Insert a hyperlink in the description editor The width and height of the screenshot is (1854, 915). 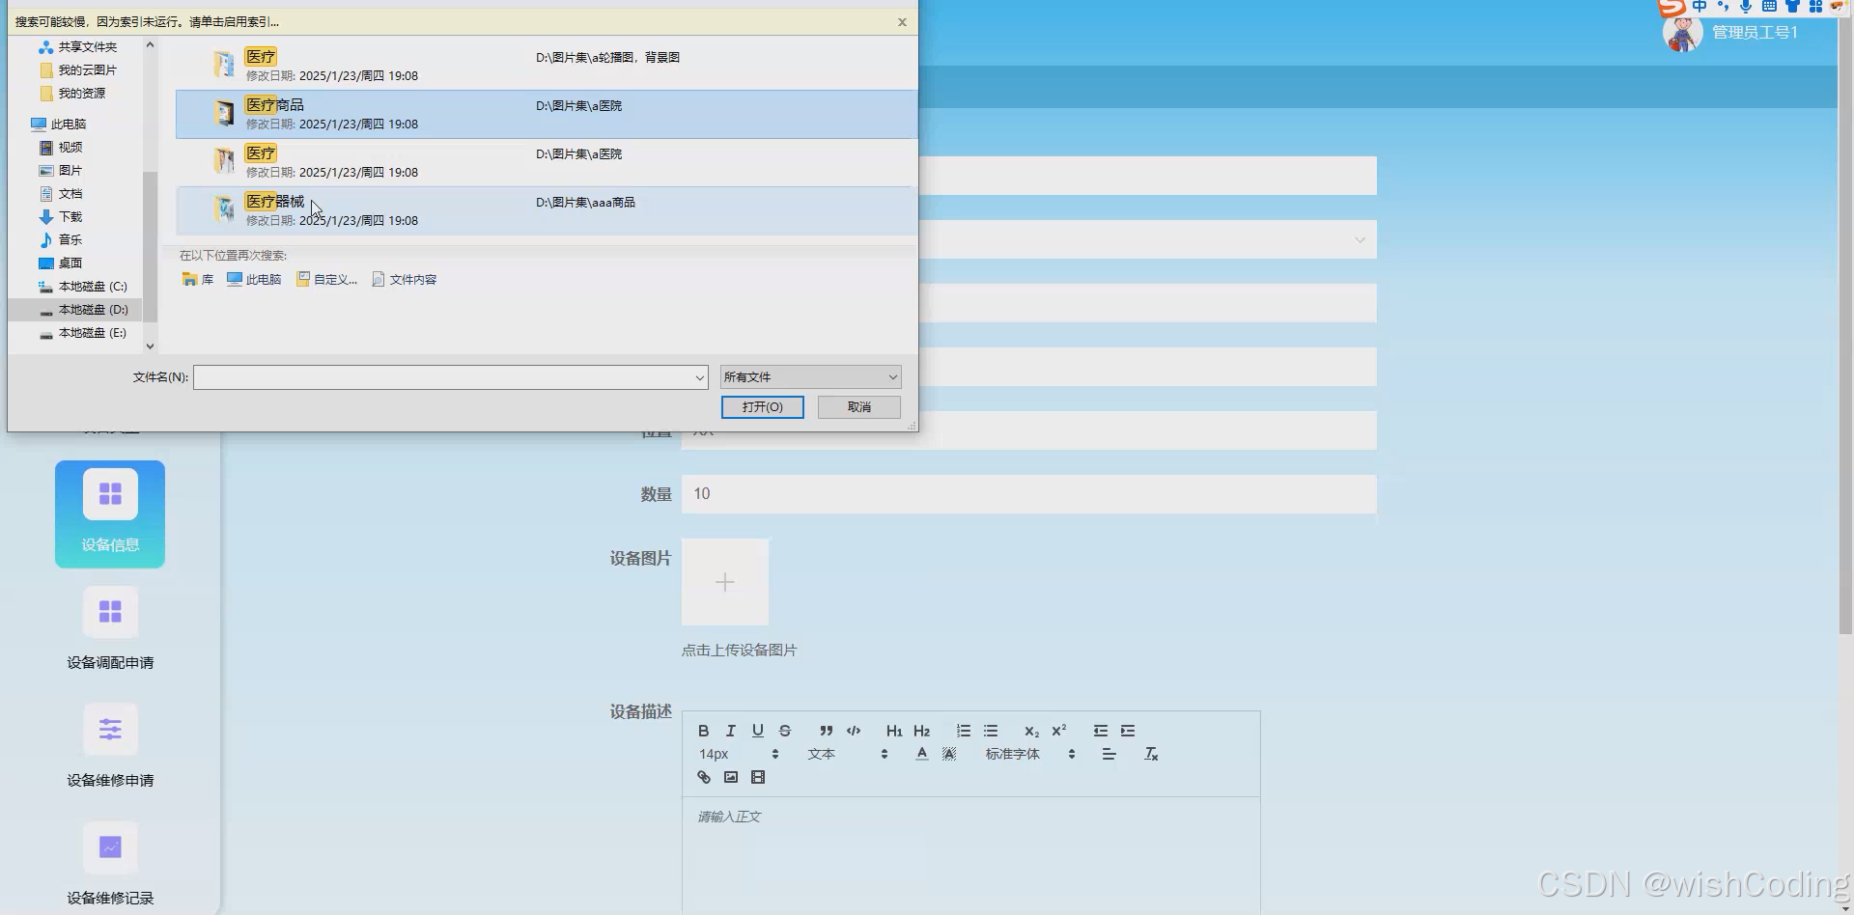click(x=703, y=777)
